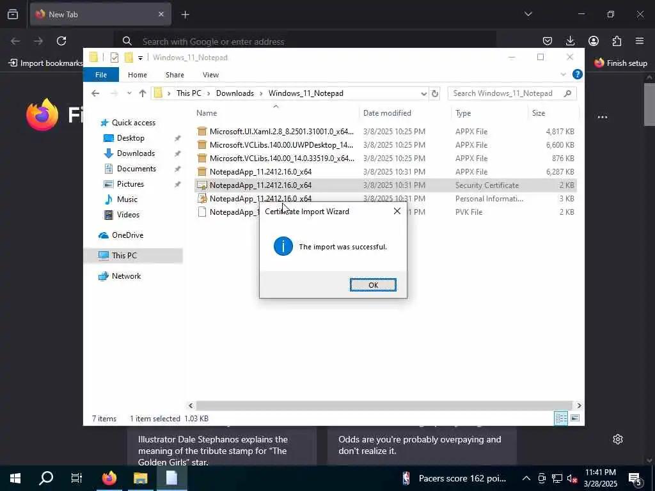Close the Certificate Import Wizard dialog
The height and width of the screenshot is (491, 655).
(x=397, y=211)
